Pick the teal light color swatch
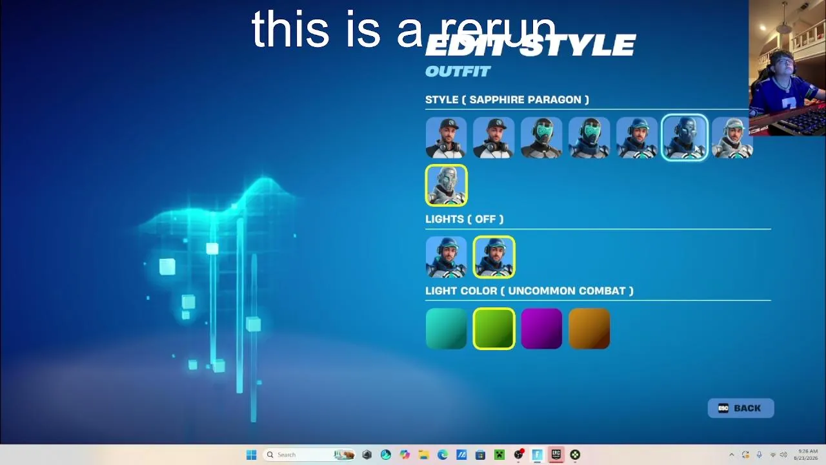This screenshot has height=465, width=826. [x=446, y=329]
